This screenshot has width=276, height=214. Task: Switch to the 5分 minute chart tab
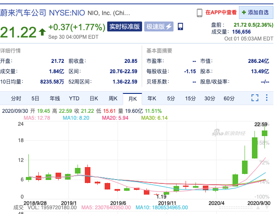tap(171, 98)
